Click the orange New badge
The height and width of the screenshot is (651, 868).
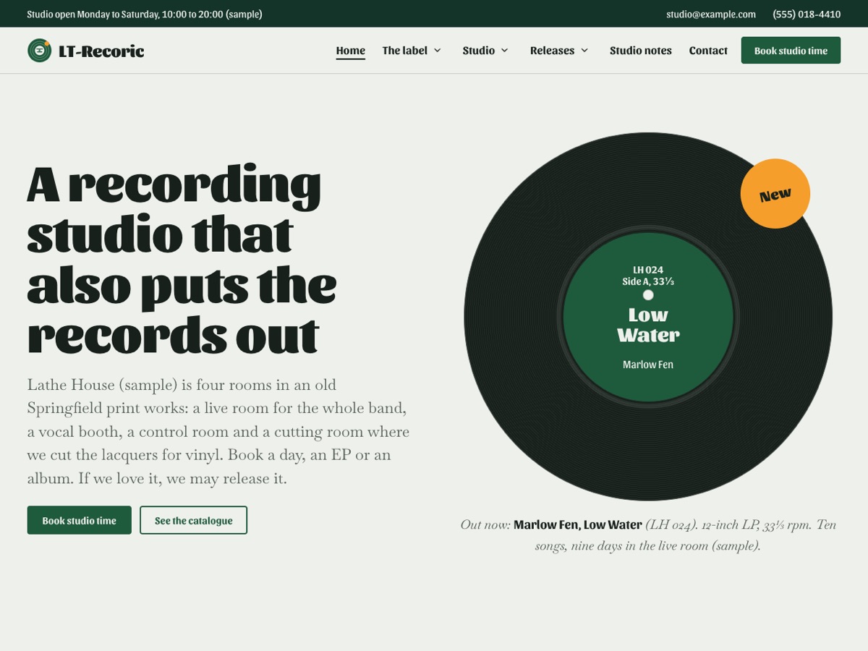coord(775,194)
